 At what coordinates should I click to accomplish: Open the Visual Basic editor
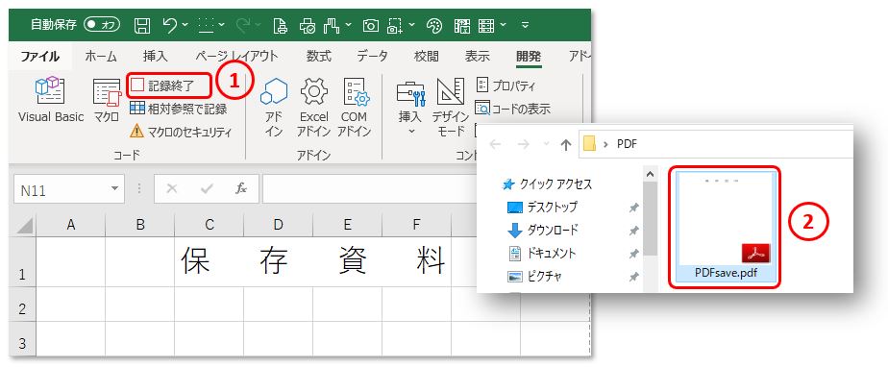(x=50, y=100)
